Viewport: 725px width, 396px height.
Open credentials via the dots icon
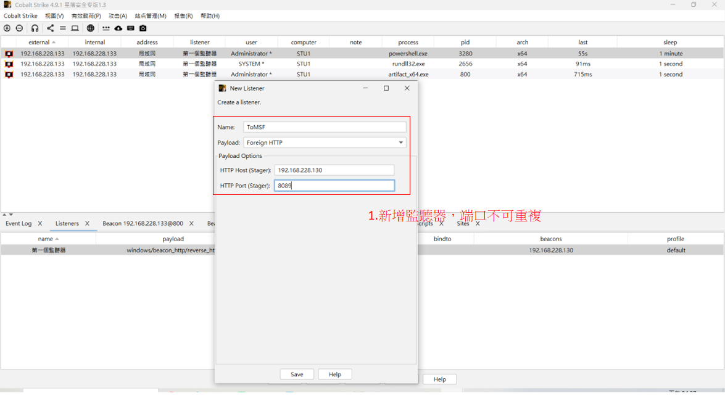click(x=106, y=28)
